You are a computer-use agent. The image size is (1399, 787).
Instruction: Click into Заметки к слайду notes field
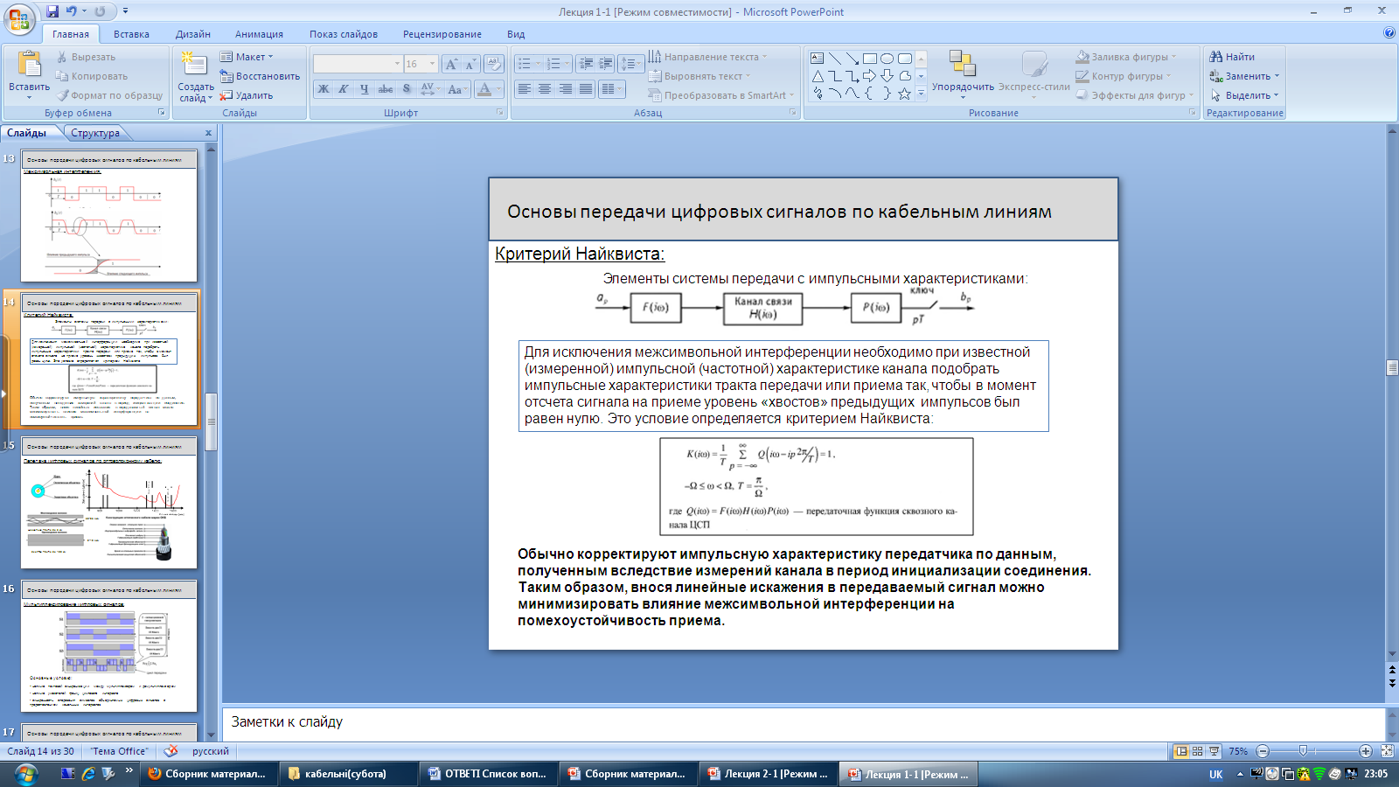tap(803, 723)
